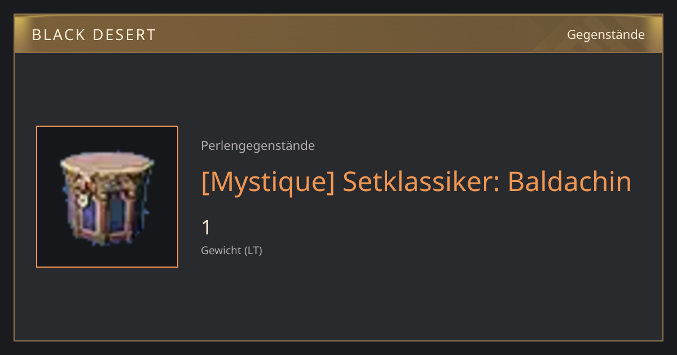Click the "[Mystique]" tag in the title

point(267,181)
